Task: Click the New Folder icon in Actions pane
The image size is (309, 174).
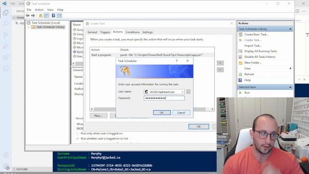Action: pos(240,63)
